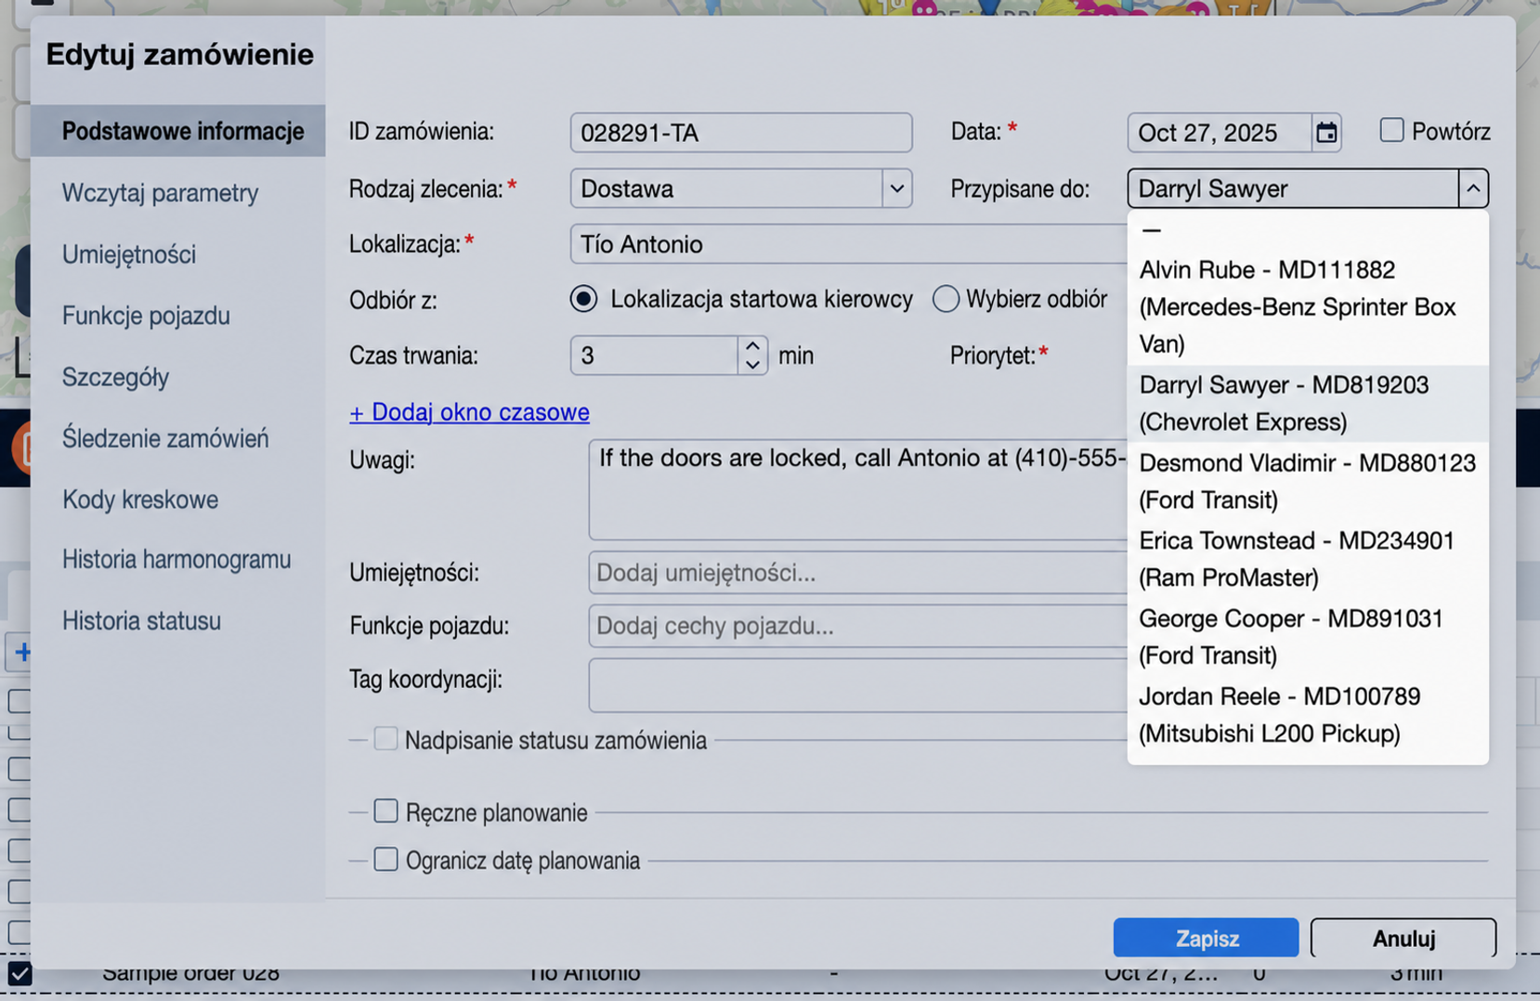The width and height of the screenshot is (1540, 1001).
Task: Open Historia harmonogramu tab
Action: point(178,559)
